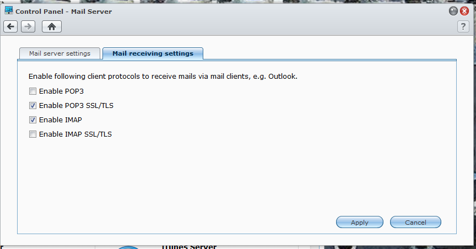Uncheck the Enable IMAP option
Viewport: 476px width, 249px height.
(33, 120)
